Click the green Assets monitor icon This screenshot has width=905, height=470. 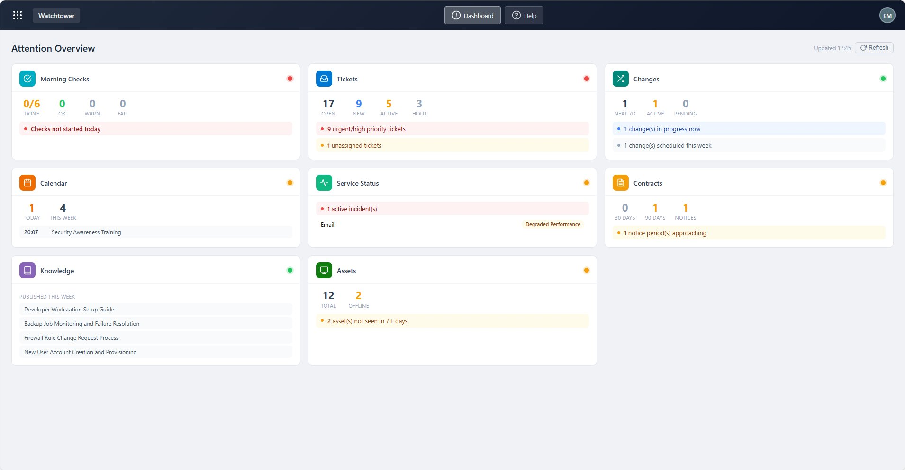click(x=324, y=270)
